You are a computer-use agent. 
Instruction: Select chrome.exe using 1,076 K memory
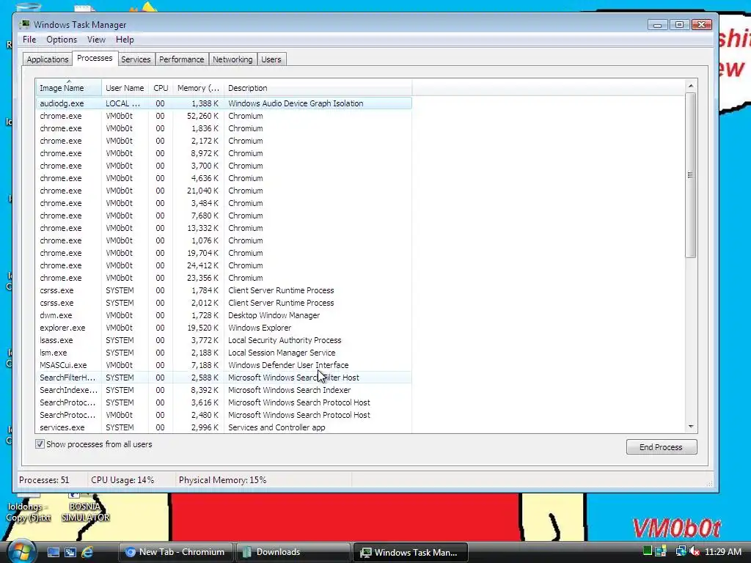224,240
